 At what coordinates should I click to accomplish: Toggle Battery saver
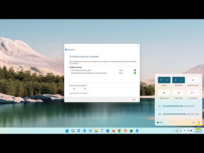click(x=164, y=93)
